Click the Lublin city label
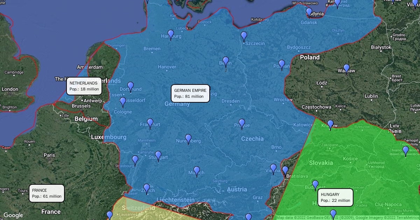Image resolution: width=420 pixels, height=220 pixels. click(x=371, y=96)
